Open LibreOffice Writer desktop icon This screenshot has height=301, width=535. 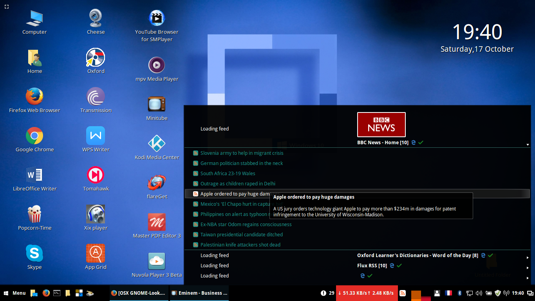point(34,179)
